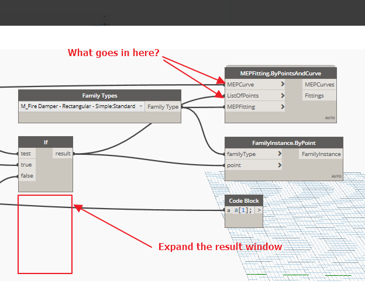Click the MEPCurves output port

pos(319,85)
